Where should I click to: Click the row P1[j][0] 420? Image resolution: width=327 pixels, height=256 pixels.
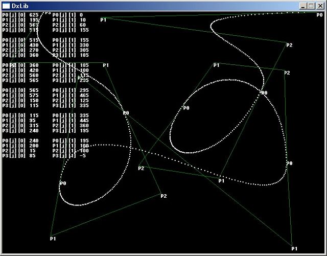[20, 71]
